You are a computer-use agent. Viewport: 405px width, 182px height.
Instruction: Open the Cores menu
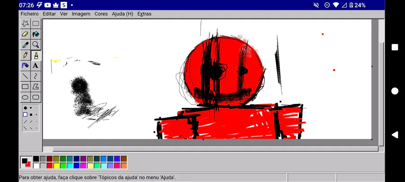101,14
